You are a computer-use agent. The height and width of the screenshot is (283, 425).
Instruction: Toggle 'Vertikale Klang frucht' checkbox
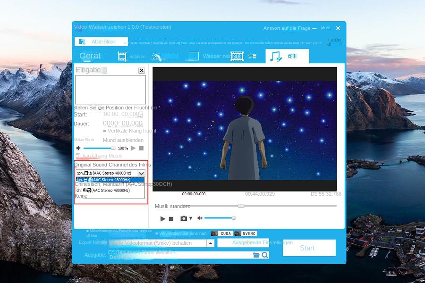click(104, 131)
